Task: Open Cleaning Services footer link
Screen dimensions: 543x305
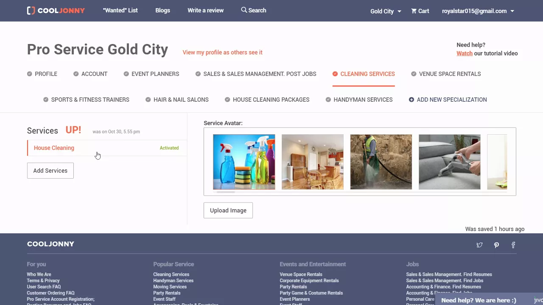Action: 171,274
